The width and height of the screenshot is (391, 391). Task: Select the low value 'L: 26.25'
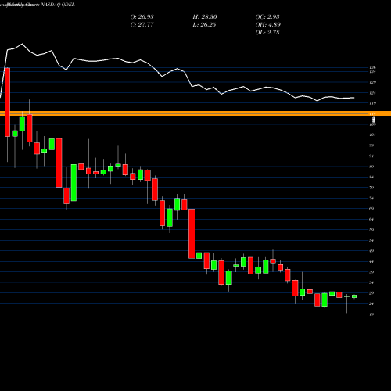coord(204,25)
